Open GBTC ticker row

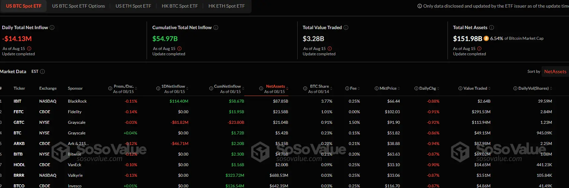click(19, 122)
